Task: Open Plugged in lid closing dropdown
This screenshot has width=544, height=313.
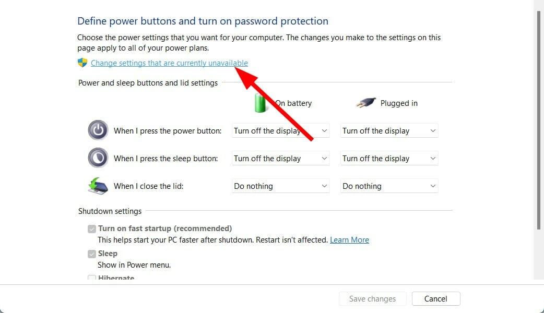Action: coord(389,186)
